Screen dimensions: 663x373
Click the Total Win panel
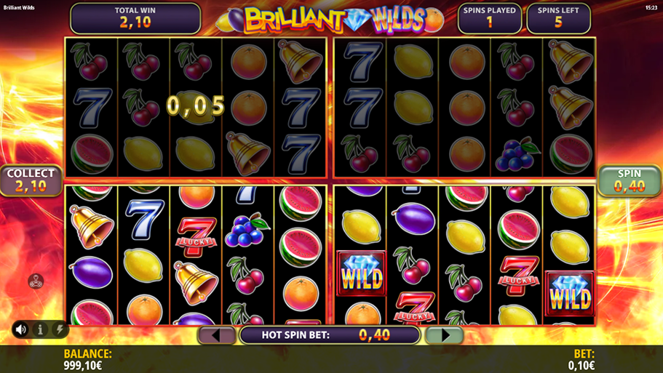(x=135, y=18)
